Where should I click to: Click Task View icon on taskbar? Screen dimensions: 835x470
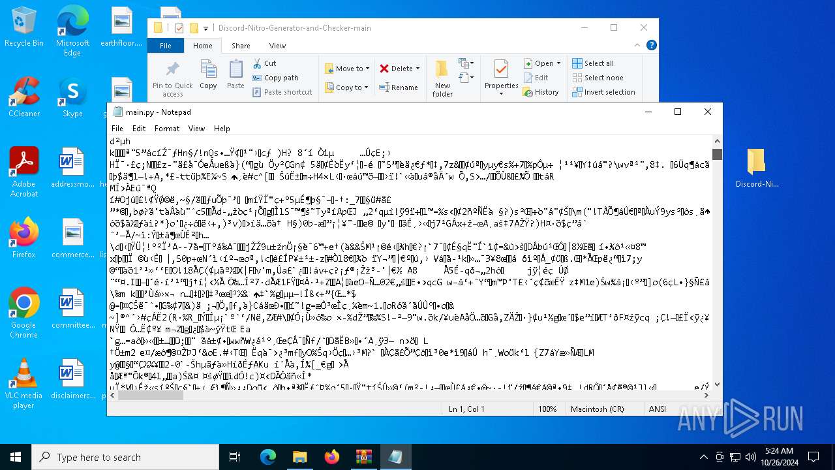(235, 457)
